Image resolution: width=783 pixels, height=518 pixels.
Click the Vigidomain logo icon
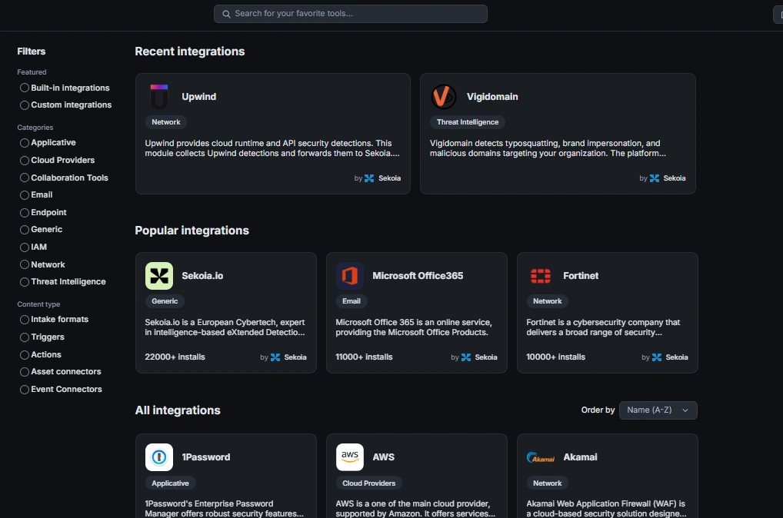(444, 97)
